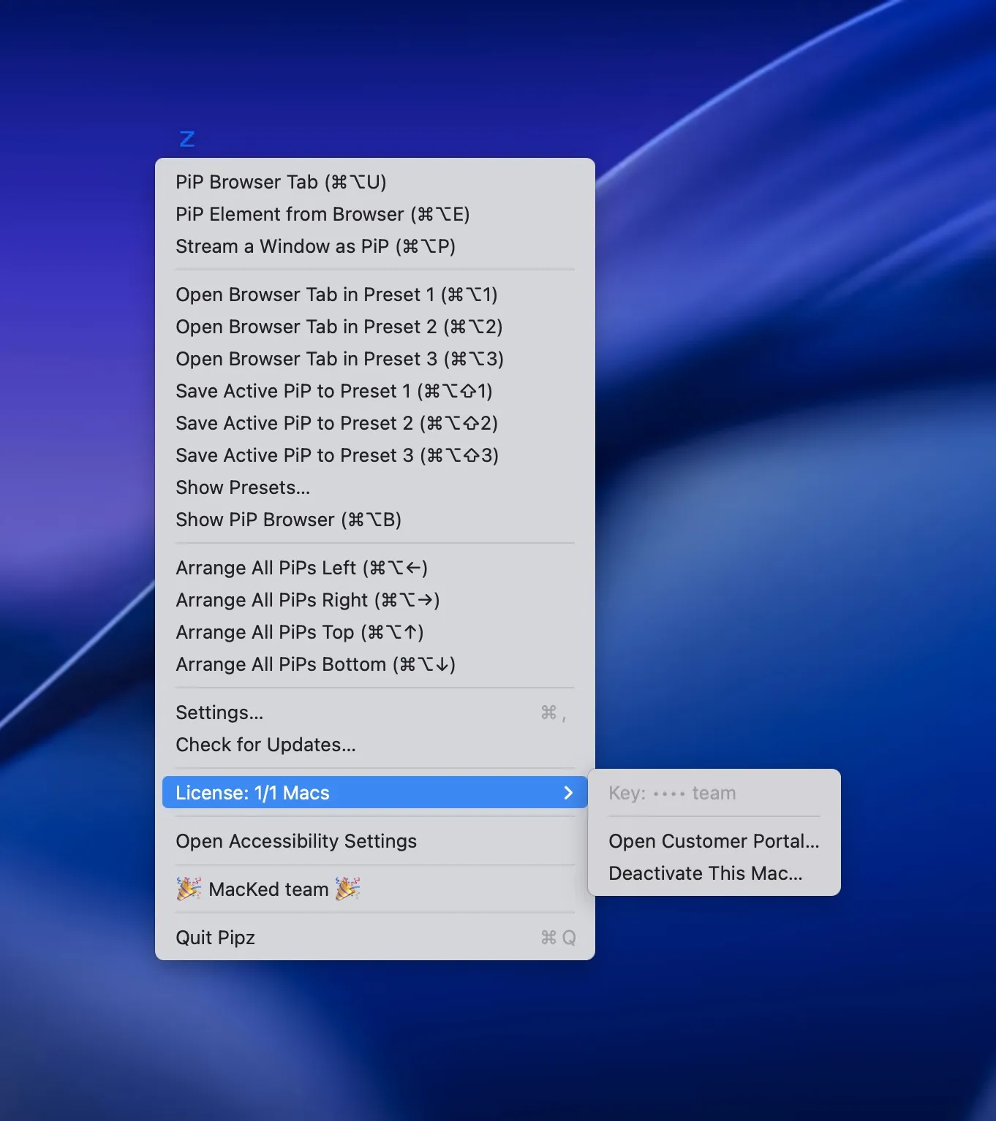Choose Stream a Window as PiP
This screenshot has width=996, height=1121.
point(375,246)
